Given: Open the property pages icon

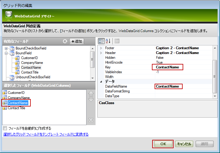Looking at the screenshot, I should (x=117, y=41).
